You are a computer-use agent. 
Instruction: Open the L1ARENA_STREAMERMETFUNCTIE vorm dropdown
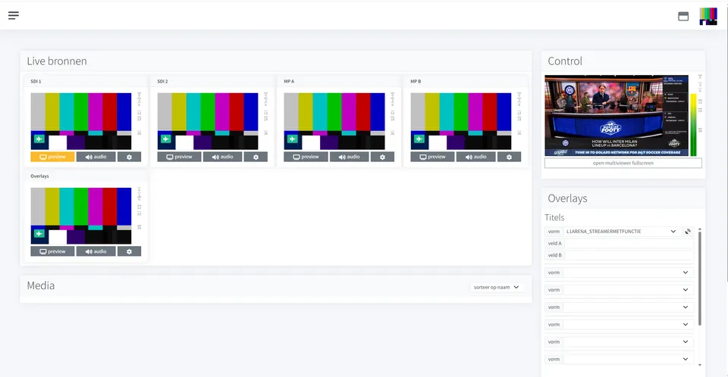622,232
